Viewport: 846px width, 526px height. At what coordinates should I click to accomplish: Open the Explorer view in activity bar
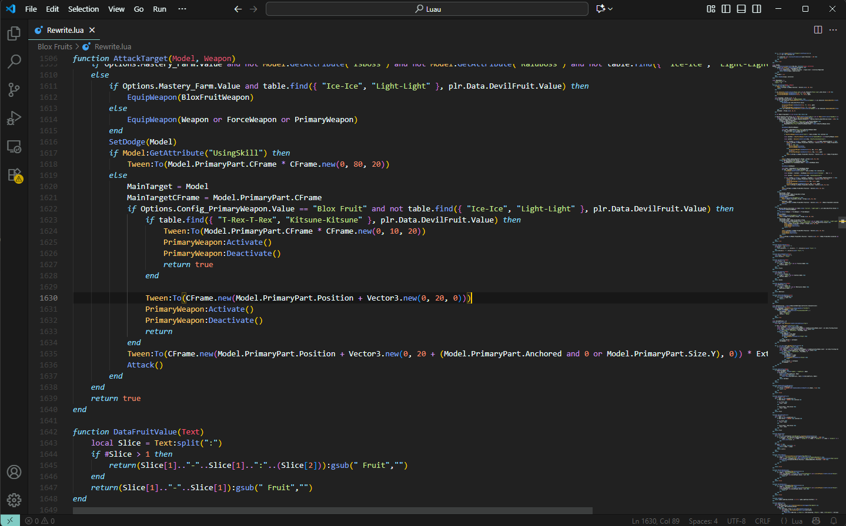[14, 33]
